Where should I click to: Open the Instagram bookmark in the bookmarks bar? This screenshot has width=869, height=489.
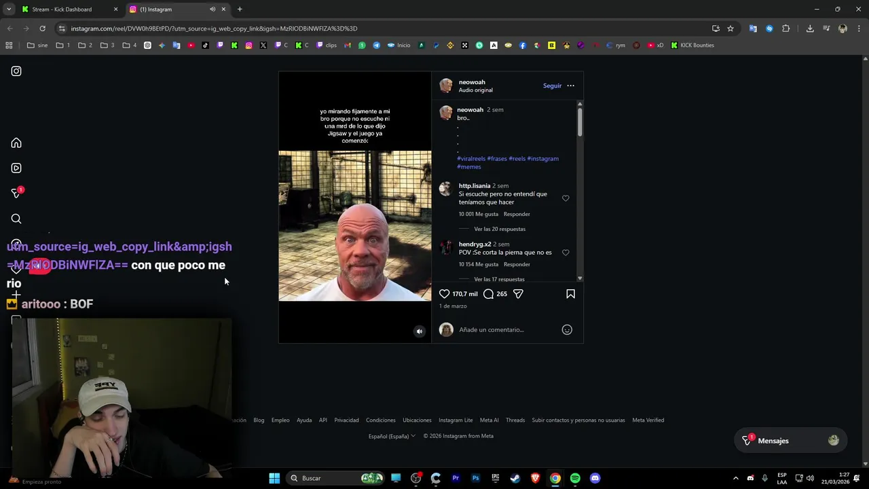click(249, 46)
